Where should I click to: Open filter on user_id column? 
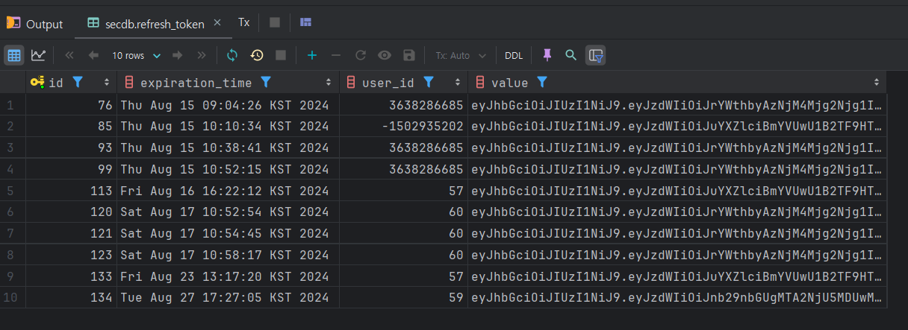(429, 82)
